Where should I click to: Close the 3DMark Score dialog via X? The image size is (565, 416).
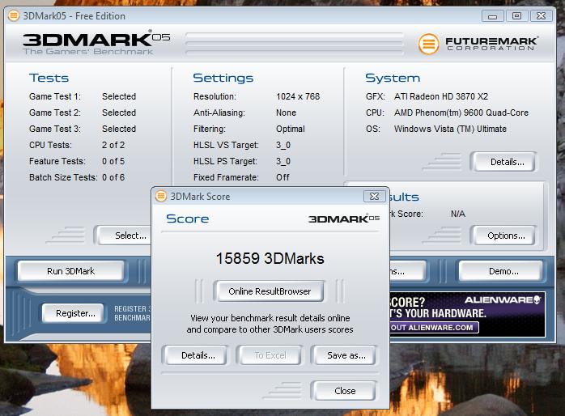(374, 197)
